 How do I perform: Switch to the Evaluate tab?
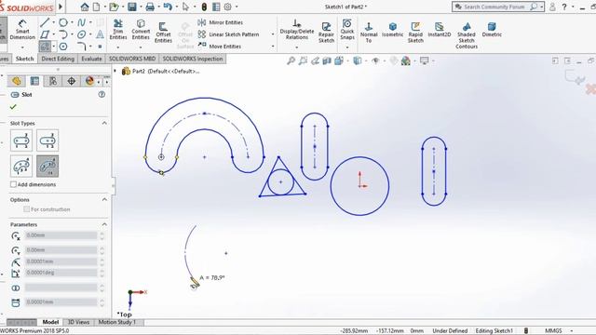point(91,59)
